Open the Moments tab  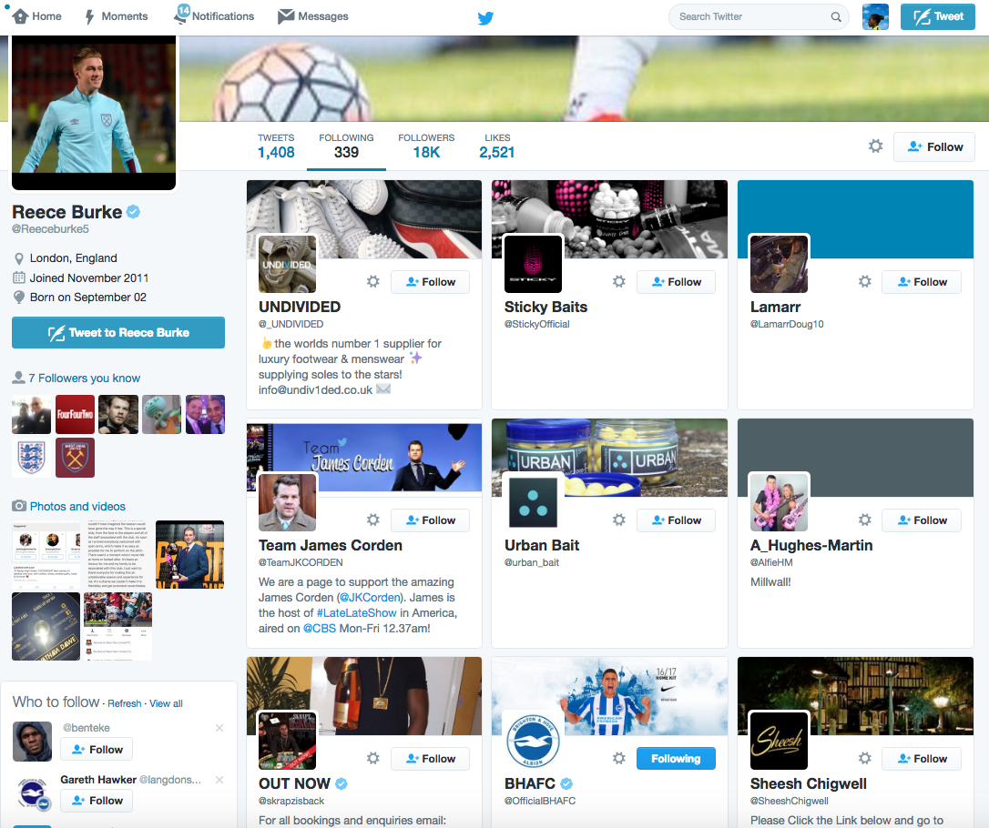tap(117, 16)
